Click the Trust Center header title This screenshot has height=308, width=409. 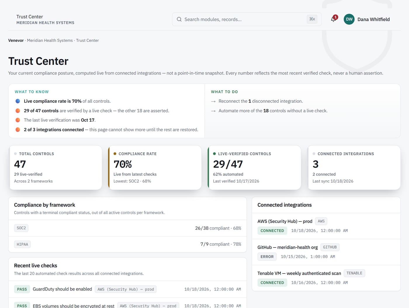pos(30,17)
